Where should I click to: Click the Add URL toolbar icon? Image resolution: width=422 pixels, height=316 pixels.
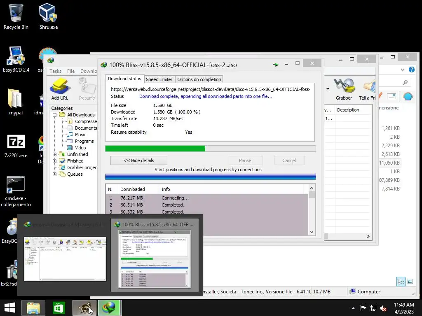click(x=59, y=89)
